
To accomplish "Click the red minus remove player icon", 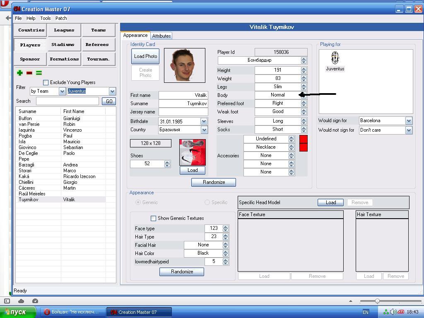I will point(29,73).
